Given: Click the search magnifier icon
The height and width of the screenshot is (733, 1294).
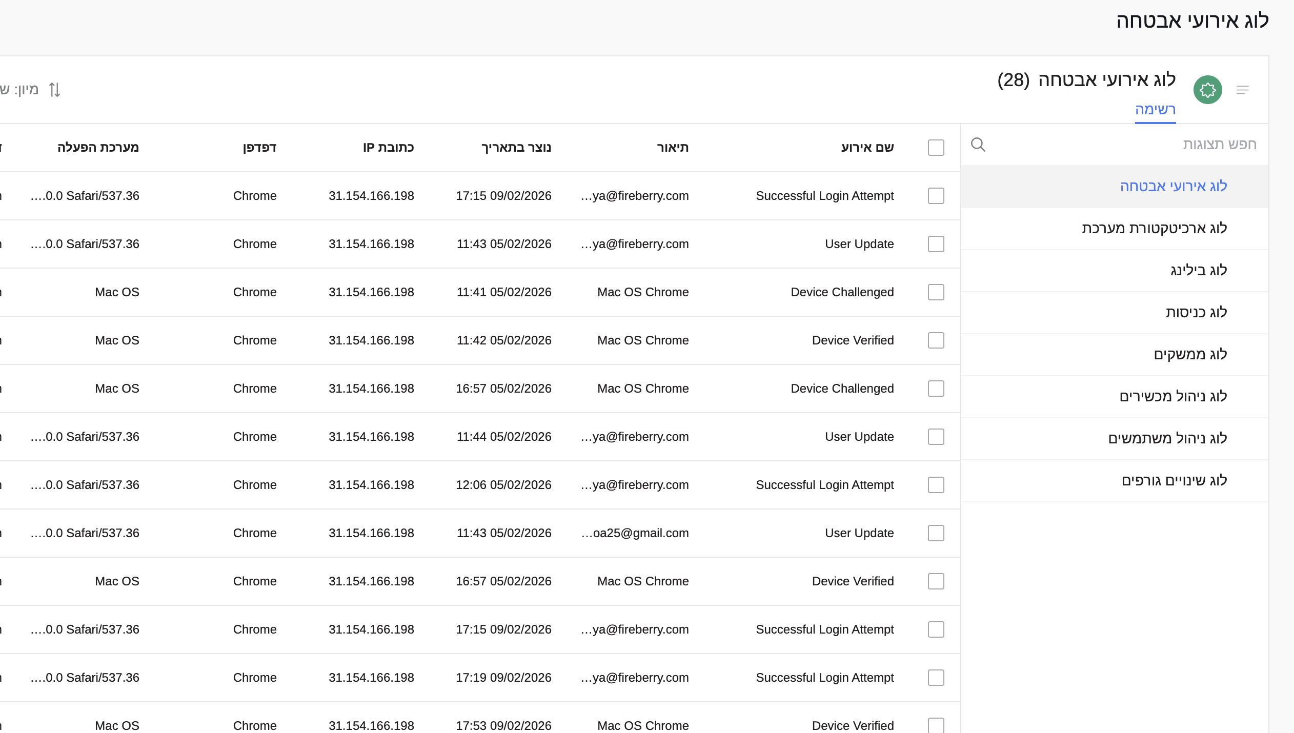Looking at the screenshot, I should point(978,145).
